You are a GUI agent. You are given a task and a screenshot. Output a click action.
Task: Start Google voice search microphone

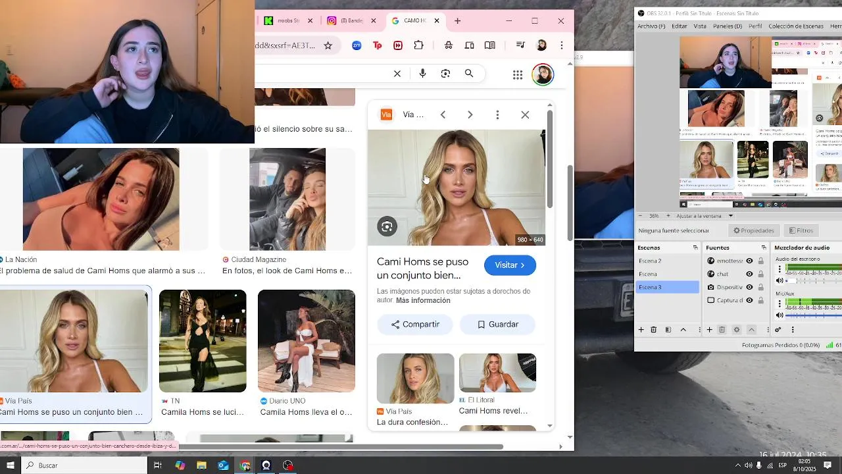click(423, 74)
